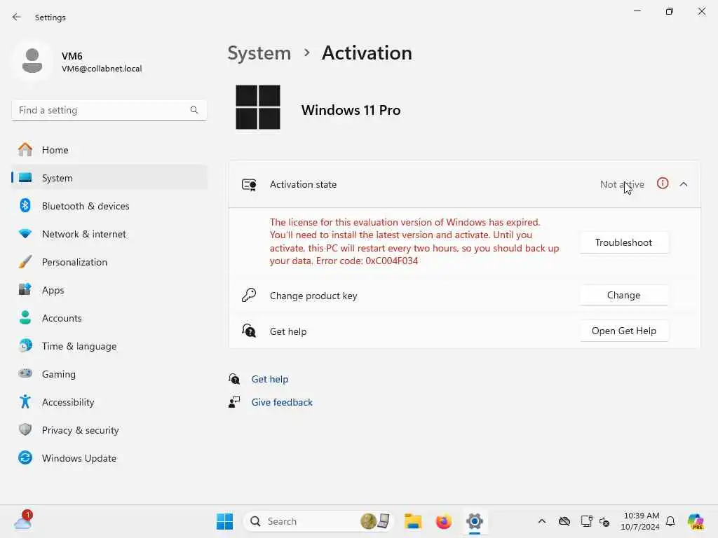The image size is (718, 538).
Task: Click the muted volume icon in tray
Action: click(x=604, y=521)
